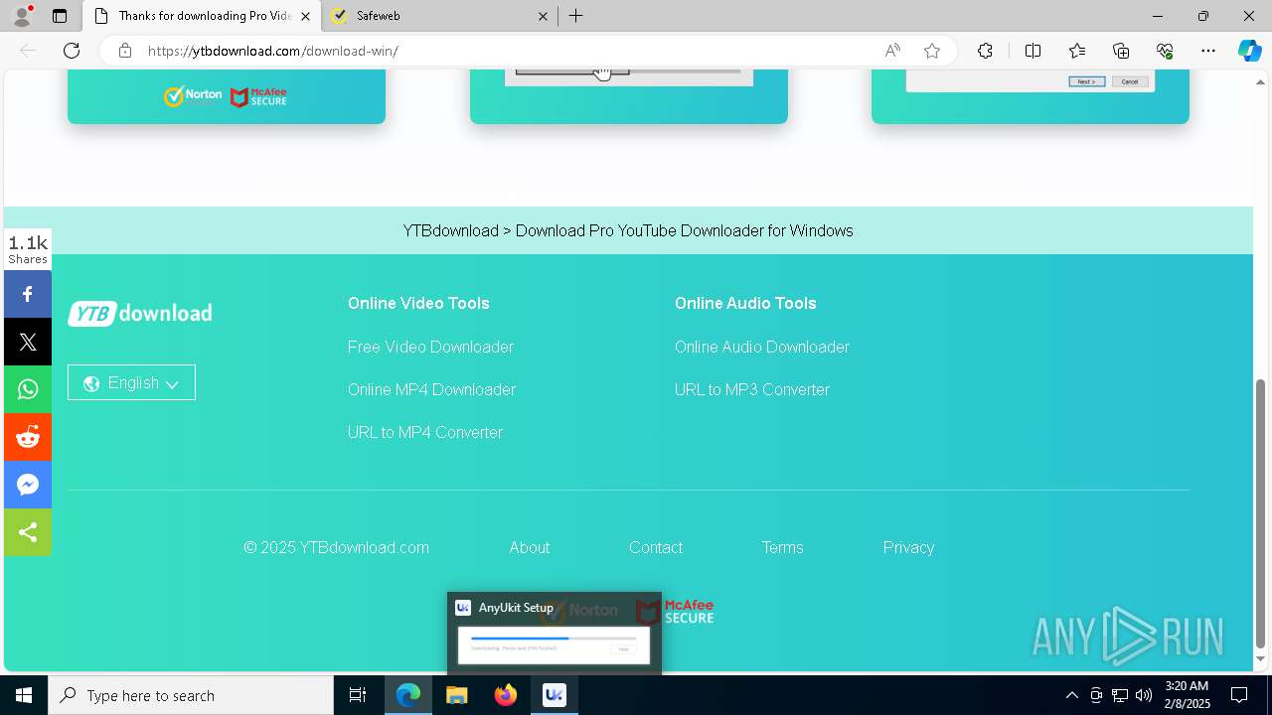Open Task View on taskbar
This screenshot has width=1272, height=715.
point(358,695)
